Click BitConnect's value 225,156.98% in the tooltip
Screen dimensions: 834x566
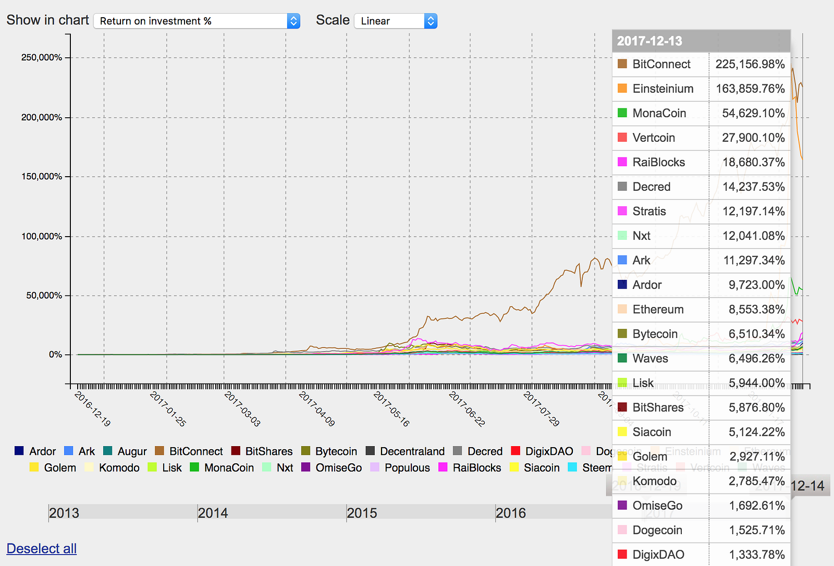point(750,64)
